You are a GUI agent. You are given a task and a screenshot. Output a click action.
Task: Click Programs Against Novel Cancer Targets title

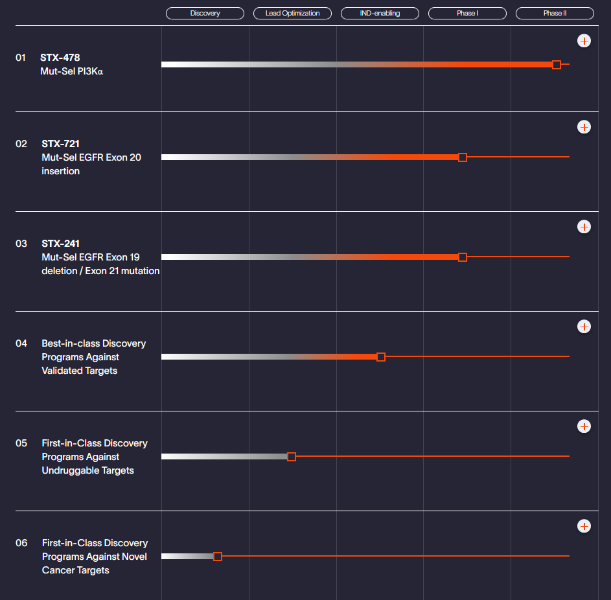pos(95,557)
